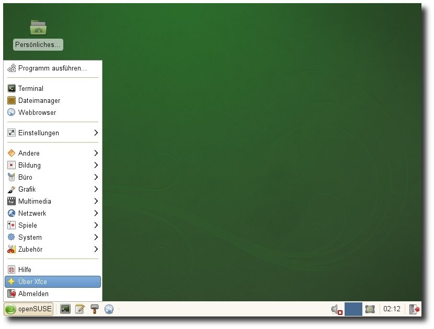Click the muted volume speaker icon

337,309
